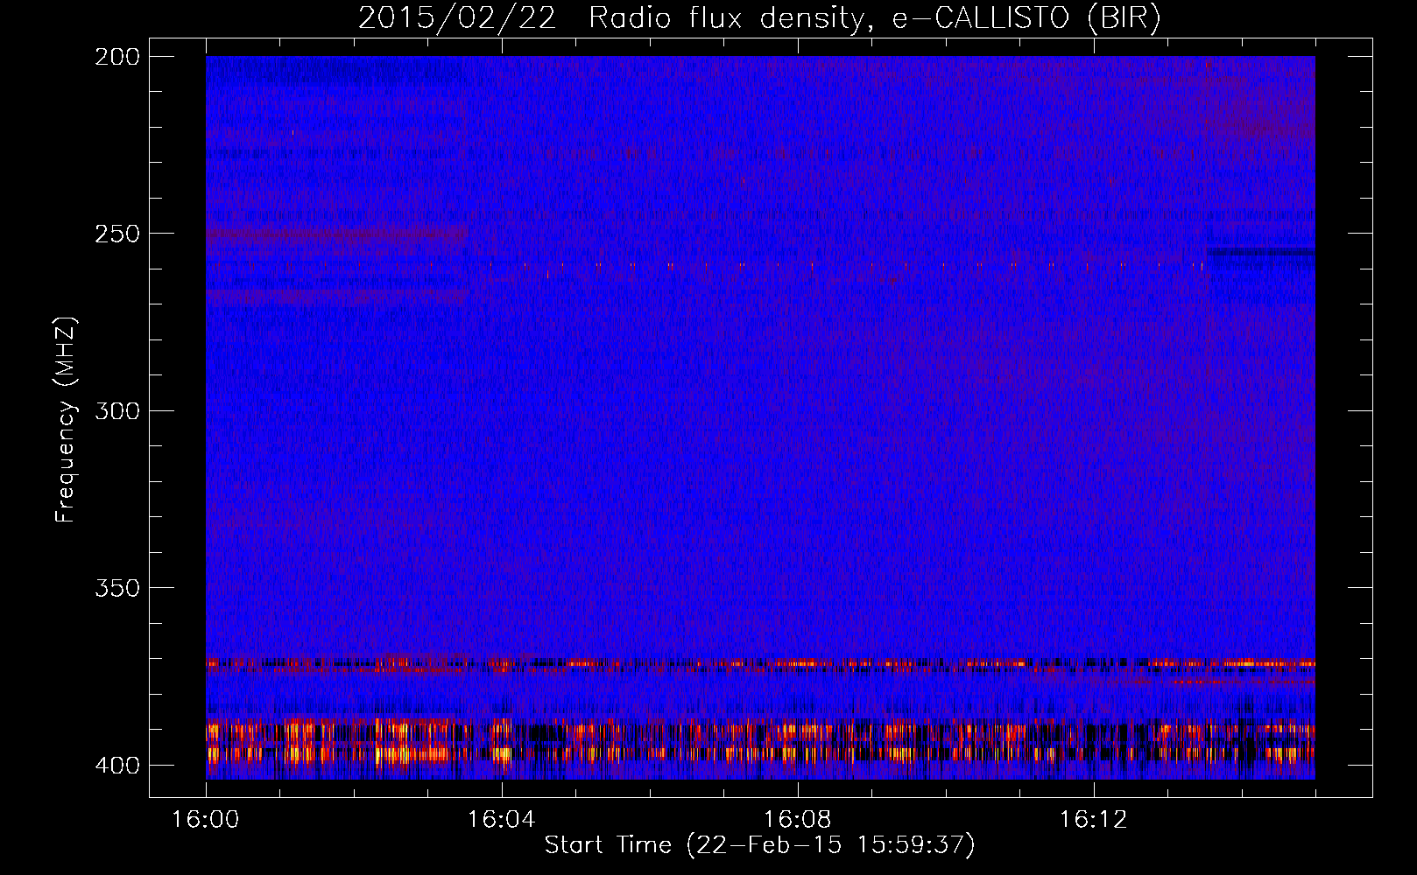
Task: Click the 400 frequency tick label
Action: click(x=117, y=765)
